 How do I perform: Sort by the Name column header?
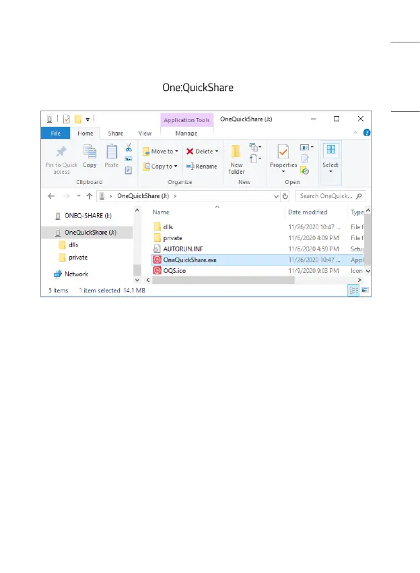click(x=161, y=212)
